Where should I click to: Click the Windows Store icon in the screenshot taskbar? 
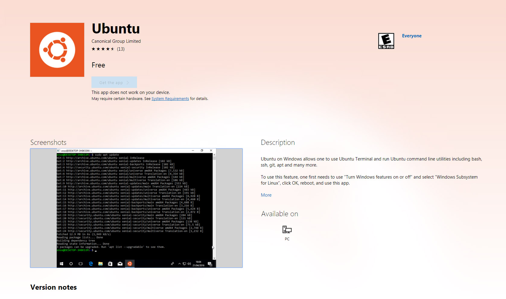110,264
